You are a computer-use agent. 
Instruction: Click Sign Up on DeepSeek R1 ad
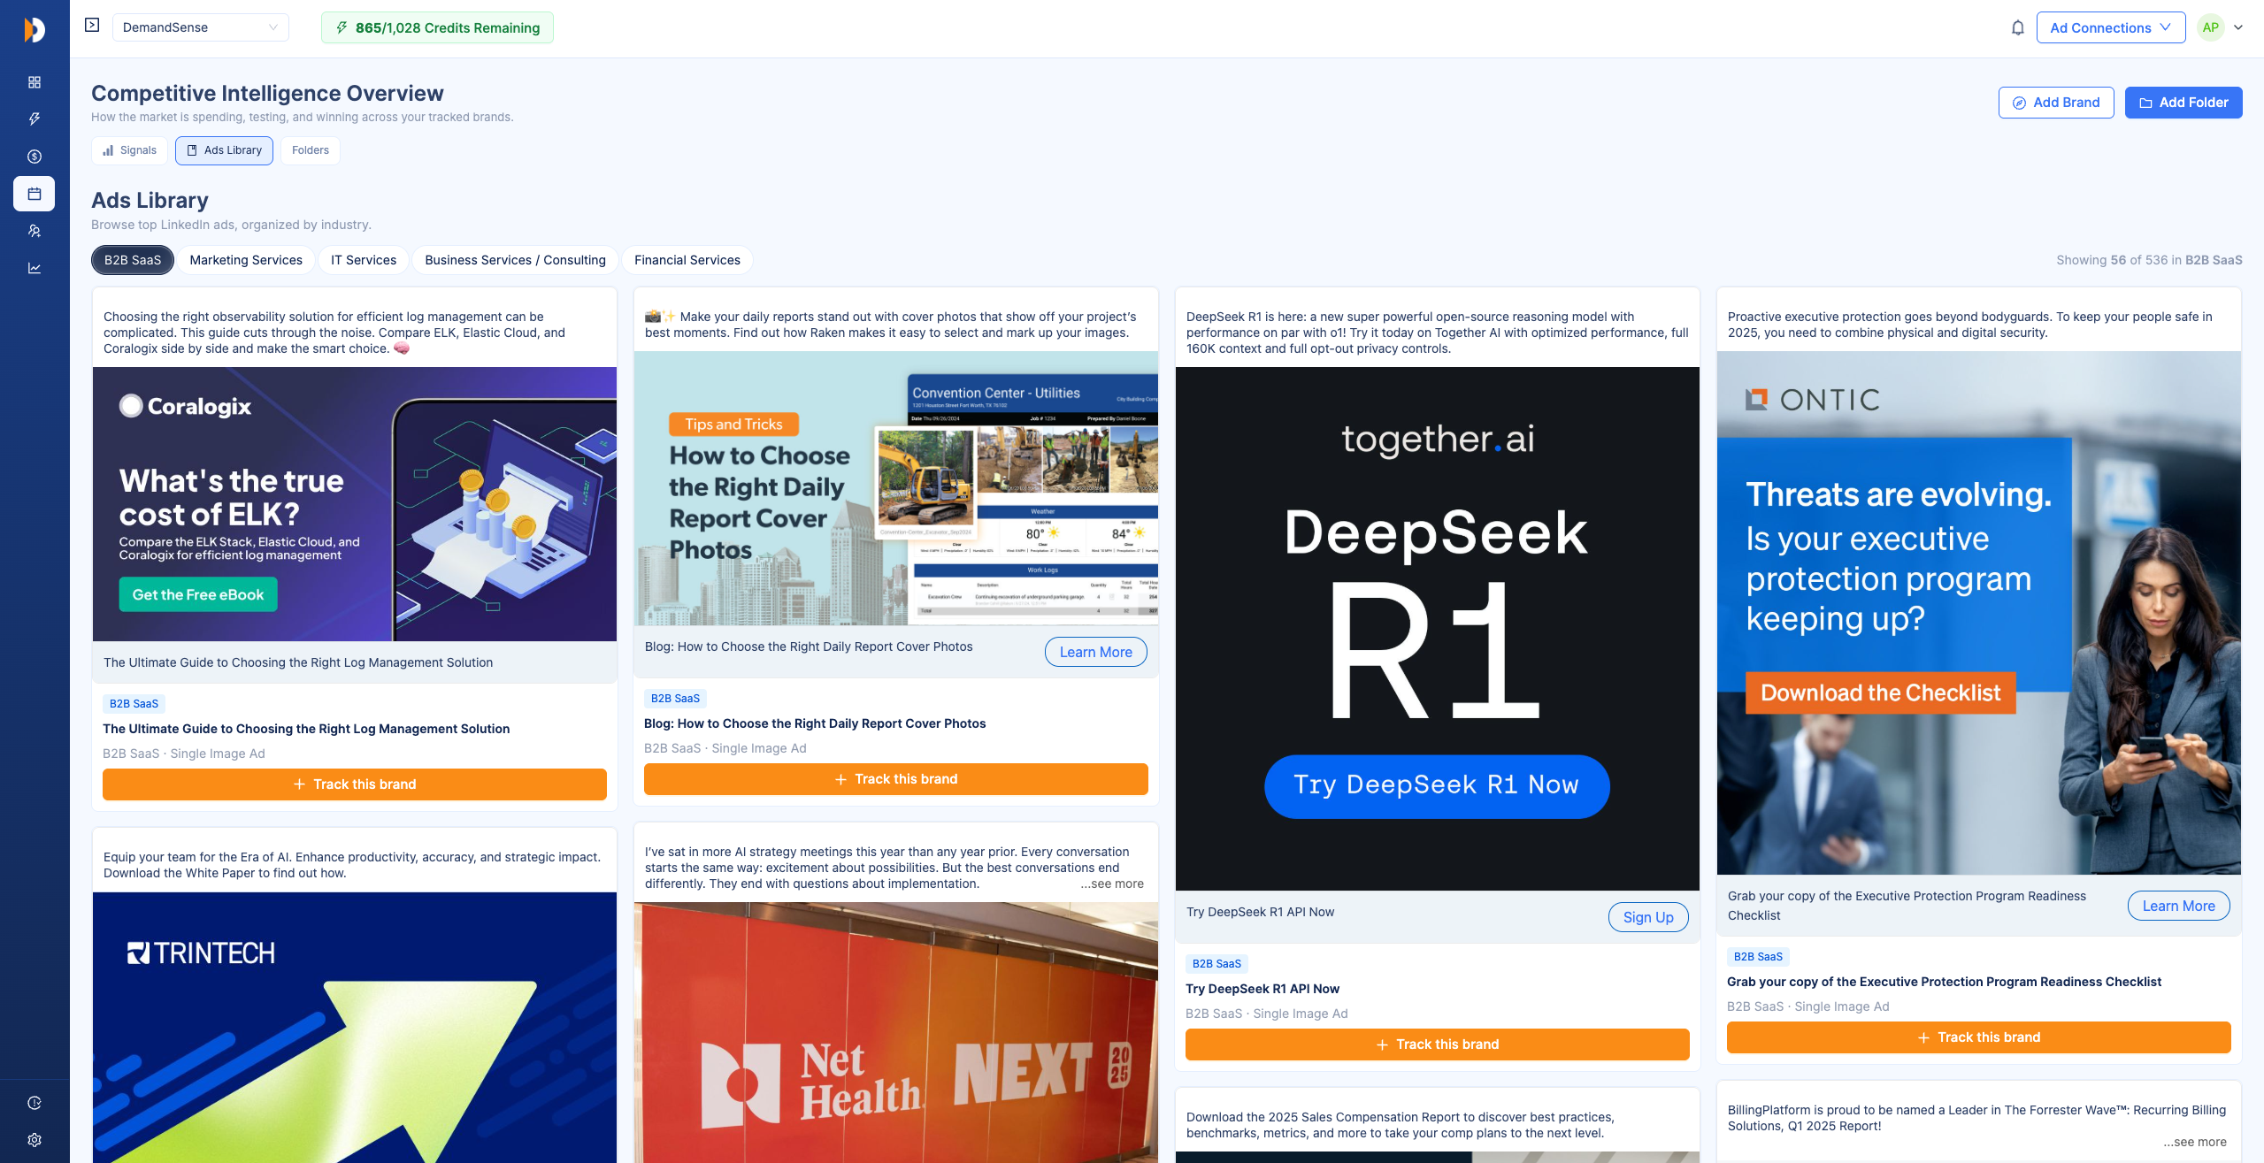1648,917
